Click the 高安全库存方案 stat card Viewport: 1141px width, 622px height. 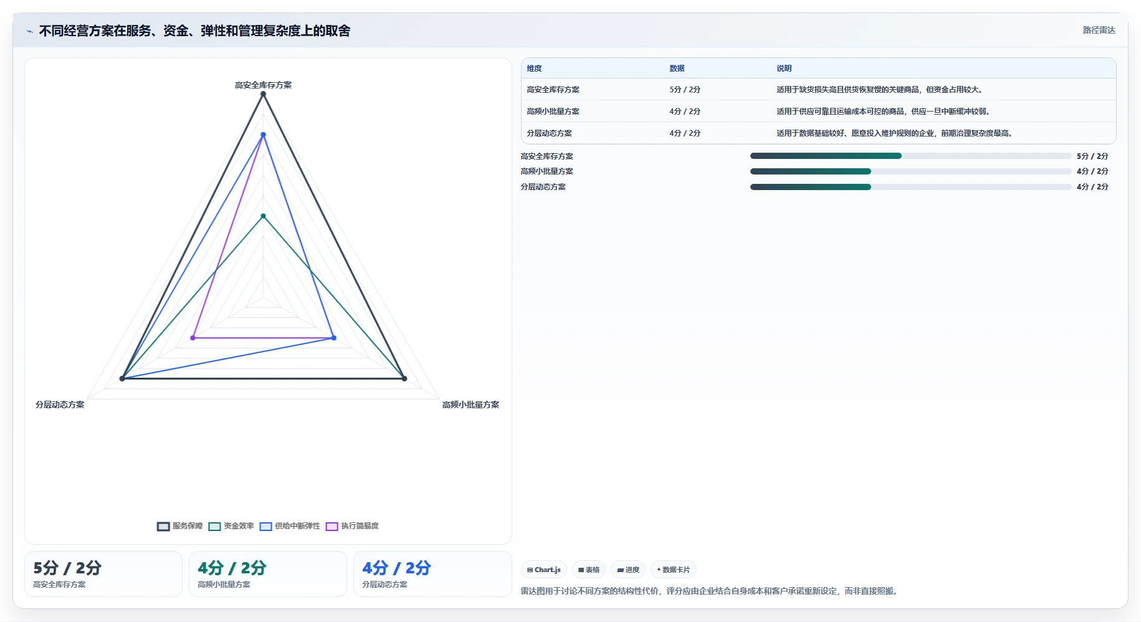[103, 574]
